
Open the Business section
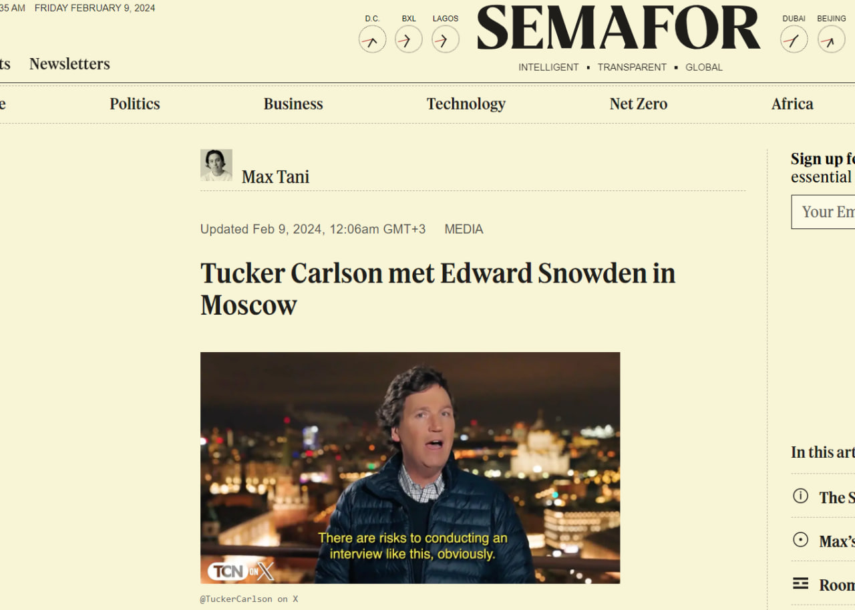click(x=293, y=104)
